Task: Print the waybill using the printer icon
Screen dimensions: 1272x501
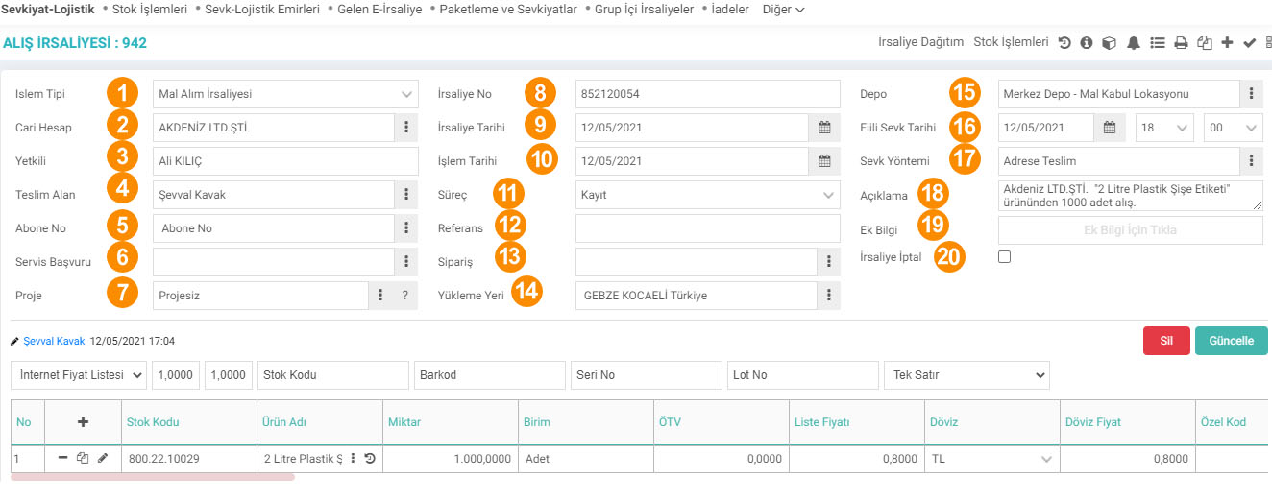Action: pyautogui.click(x=1181, y=42)
